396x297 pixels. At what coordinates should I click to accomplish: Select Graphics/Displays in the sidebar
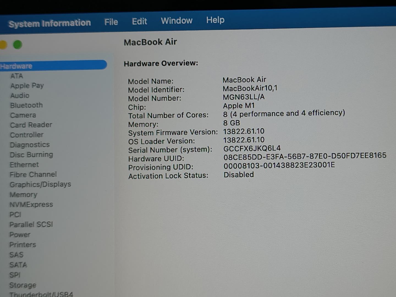(40, 184)
